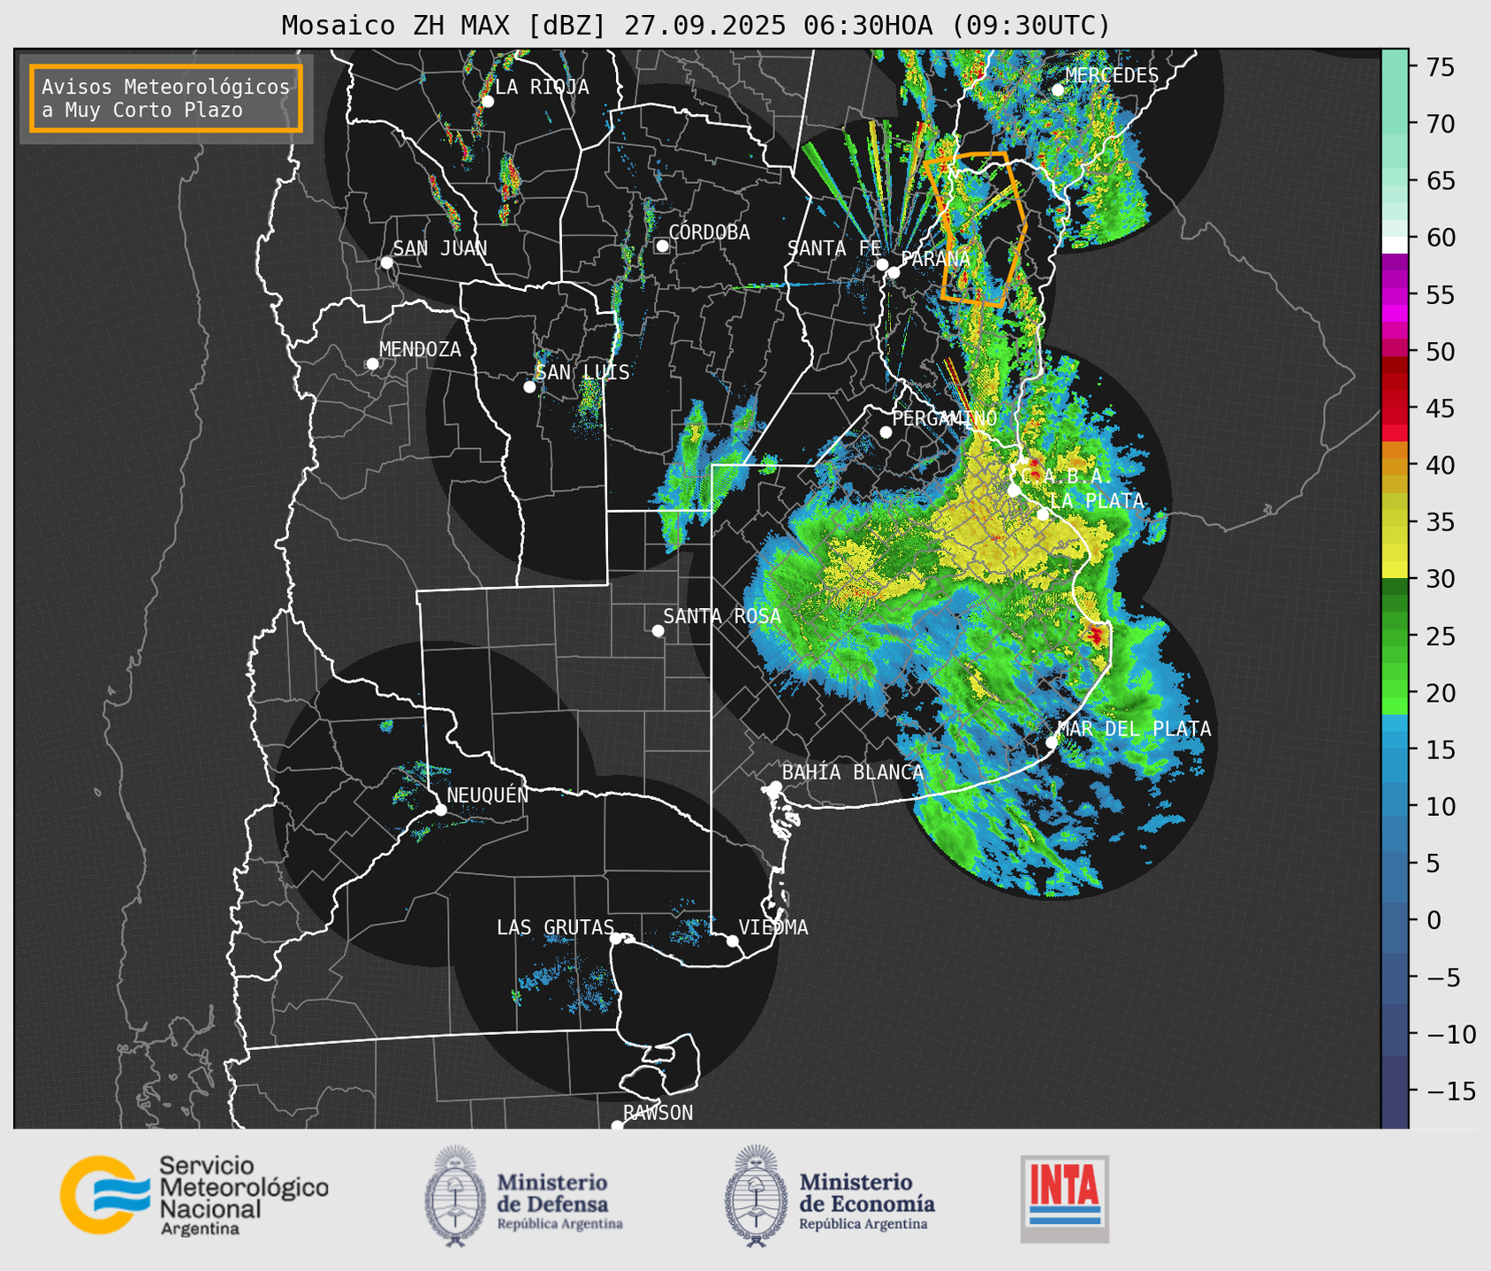Click the Bahía Blanca city marker dot
This screenshot has width=1491, height=1271.
point(775,787)
